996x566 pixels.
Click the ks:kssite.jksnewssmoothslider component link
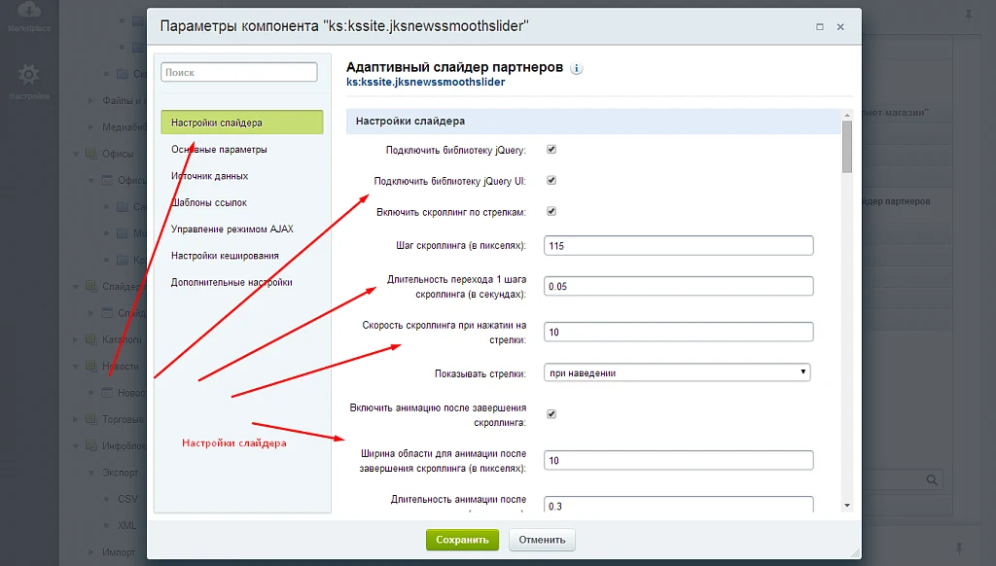click(x=426, y=82)
